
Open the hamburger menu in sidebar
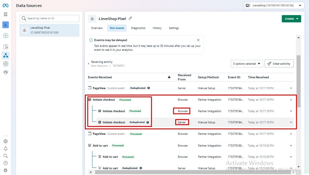(x=5, y=15)
